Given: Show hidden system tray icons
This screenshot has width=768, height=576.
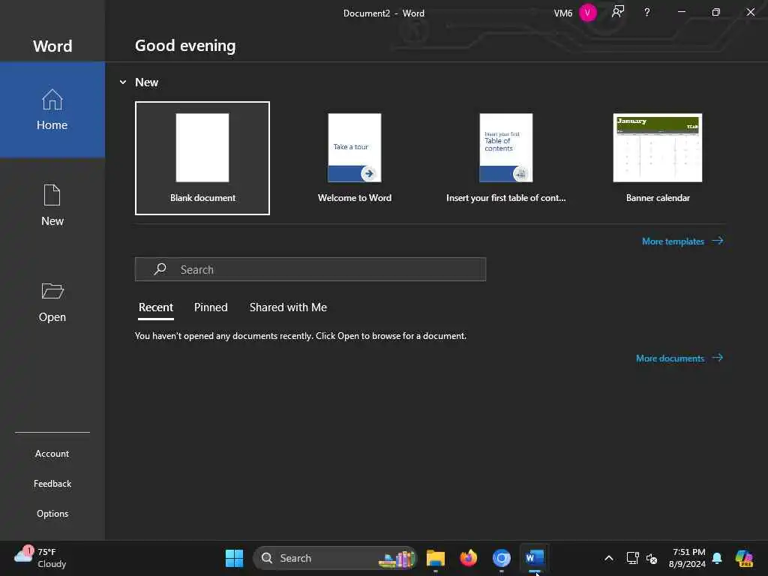Looking at the screenshot, I should tap(609, 558).
